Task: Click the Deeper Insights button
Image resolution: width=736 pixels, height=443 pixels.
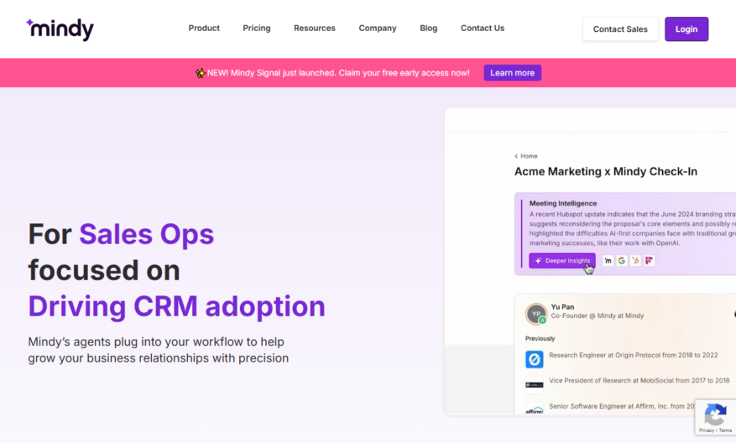Action: tap(561, 260)
